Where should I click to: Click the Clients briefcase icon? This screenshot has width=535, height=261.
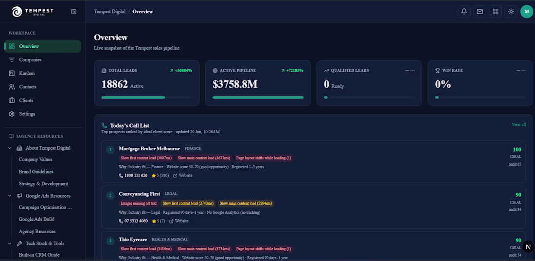[x=12, y=100]
